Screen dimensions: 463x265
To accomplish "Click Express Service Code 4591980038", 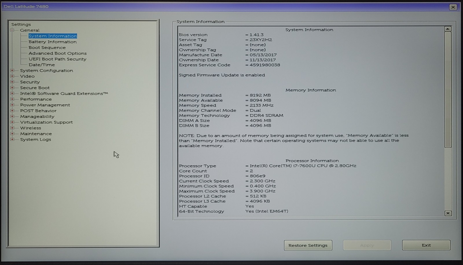I will (x=265, y=65).
